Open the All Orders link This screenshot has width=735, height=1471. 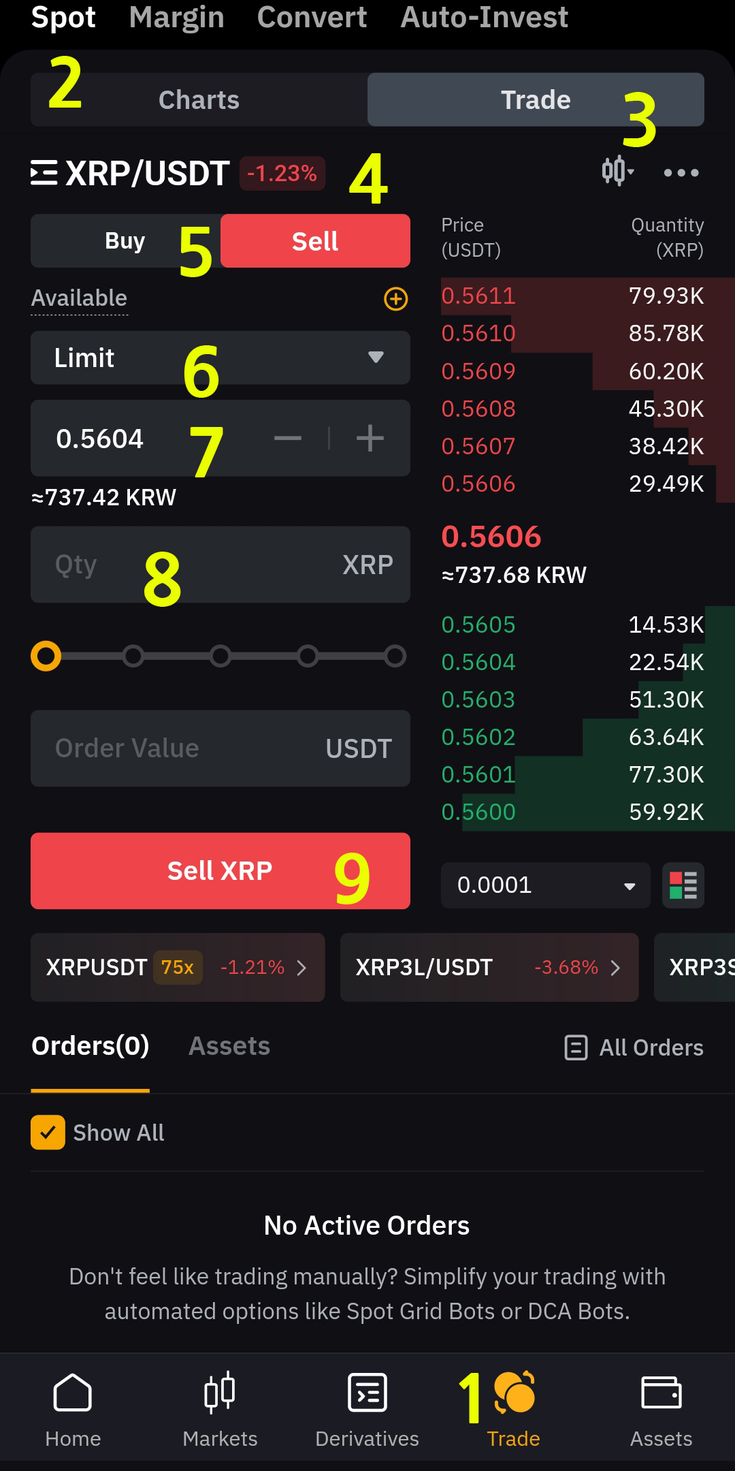pos(634,1047)
